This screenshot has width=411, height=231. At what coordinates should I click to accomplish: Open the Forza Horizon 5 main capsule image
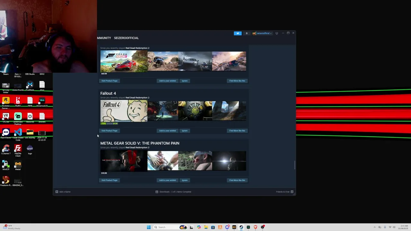tap(124, 62)
